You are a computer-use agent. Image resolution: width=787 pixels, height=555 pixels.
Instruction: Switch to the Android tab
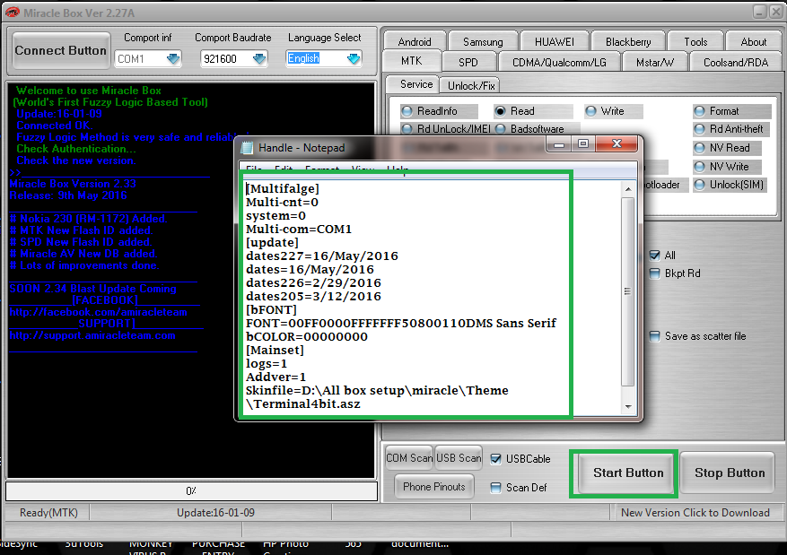415,41
